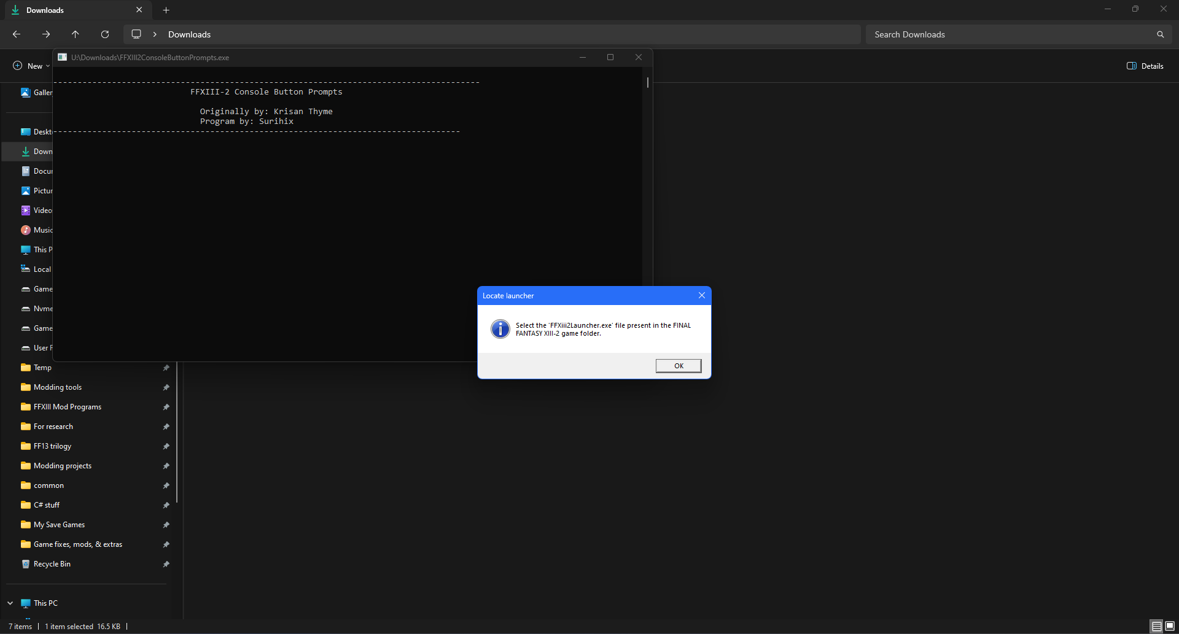Click the pin icon beside My Save Games

(166, 525)
